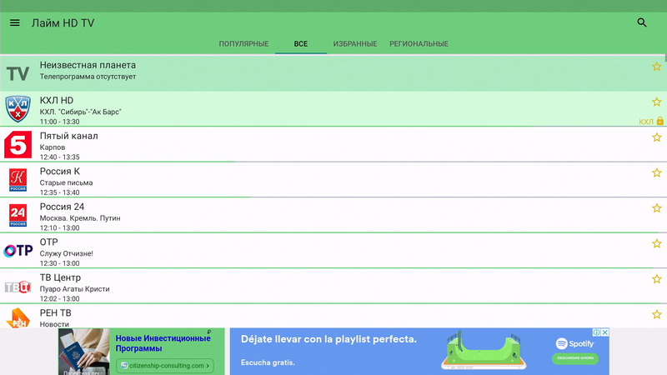667x375 pixels.
Task: Star the Пятый канал channel
Action: click(656, 137)
